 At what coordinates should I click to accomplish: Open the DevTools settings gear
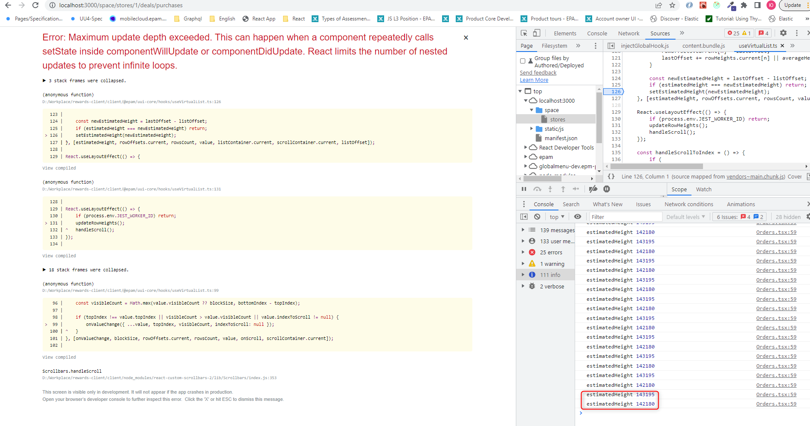(784, 33)
